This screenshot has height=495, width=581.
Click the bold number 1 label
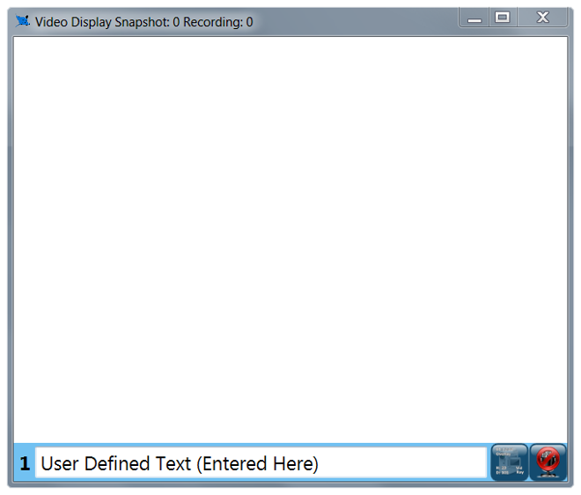[25, 463]
